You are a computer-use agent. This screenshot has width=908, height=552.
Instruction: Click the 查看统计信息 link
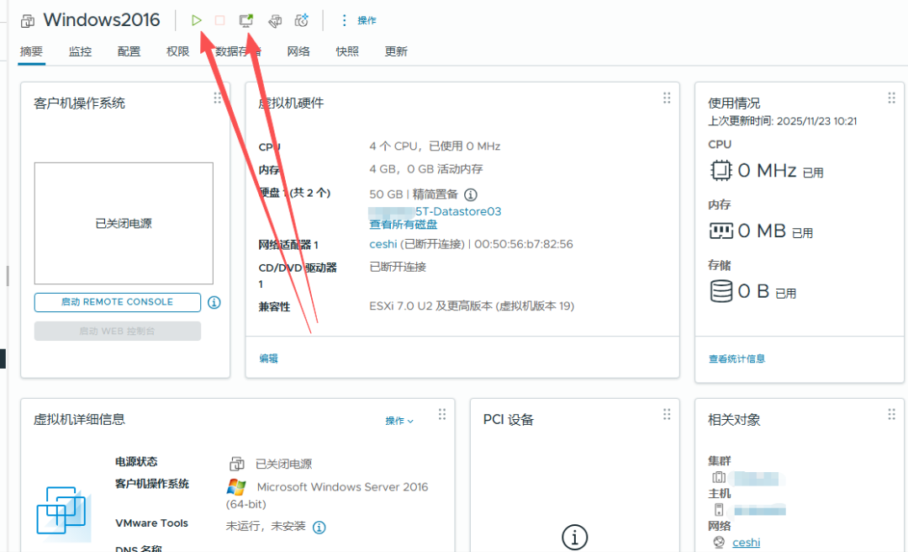coord(736,359)
